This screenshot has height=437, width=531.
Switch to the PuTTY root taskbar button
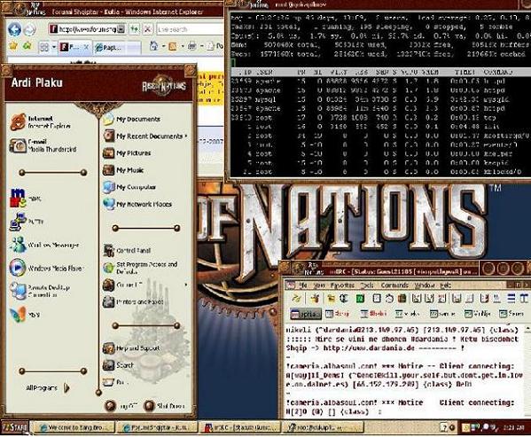point(323,427)
